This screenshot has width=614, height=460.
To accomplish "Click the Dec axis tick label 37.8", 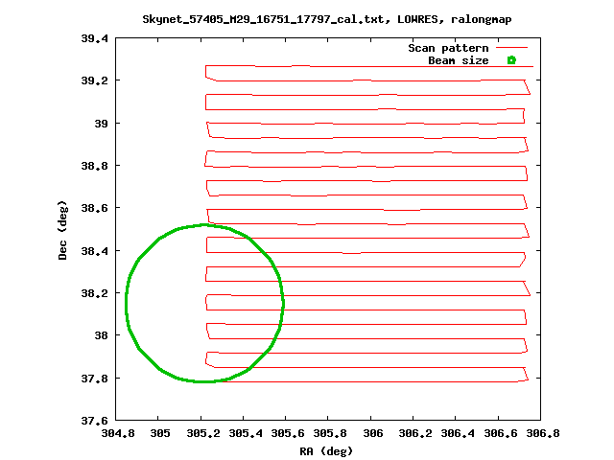I will (94, 379).
